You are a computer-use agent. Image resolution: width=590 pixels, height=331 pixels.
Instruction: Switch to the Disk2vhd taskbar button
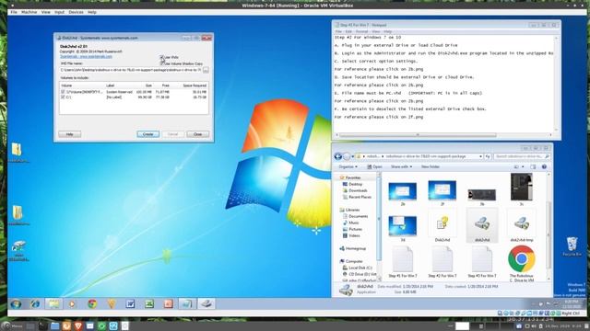coord(206,303)
